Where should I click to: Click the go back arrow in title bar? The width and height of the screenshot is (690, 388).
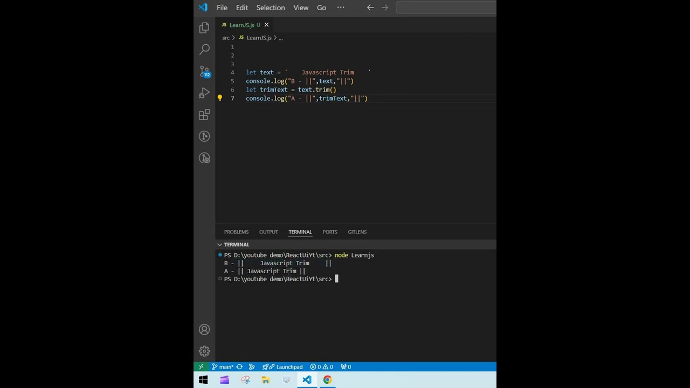(x=370, y=8)
